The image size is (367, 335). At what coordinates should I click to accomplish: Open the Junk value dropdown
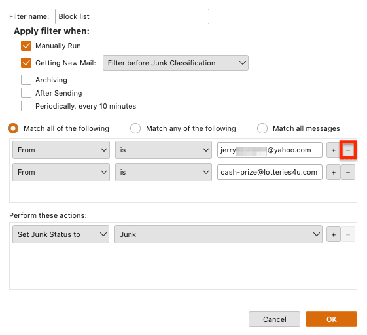[x=218, y=234]
